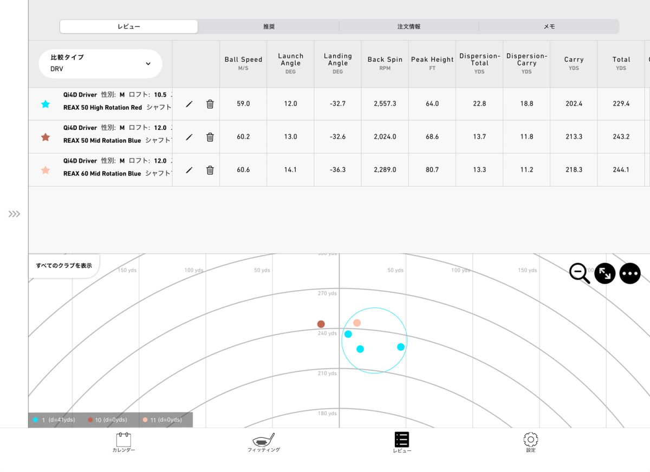The width and height of the screenshot is (650, 472).
Task: Switch to the 注文情報 tab
Action: pos(408,27)
